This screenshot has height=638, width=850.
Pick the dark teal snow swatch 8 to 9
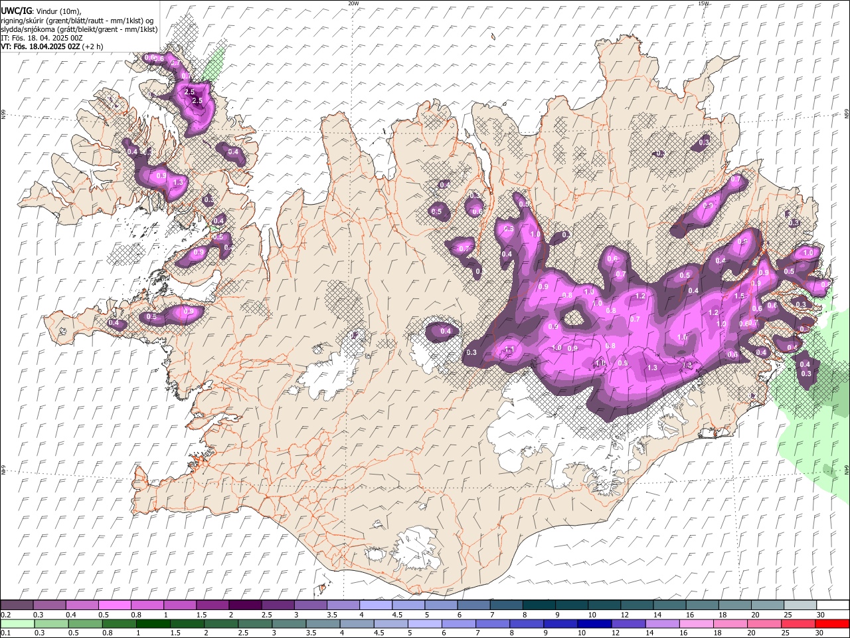click(x=539, y=605)
